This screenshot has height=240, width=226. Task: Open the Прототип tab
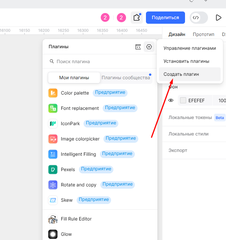203,34
